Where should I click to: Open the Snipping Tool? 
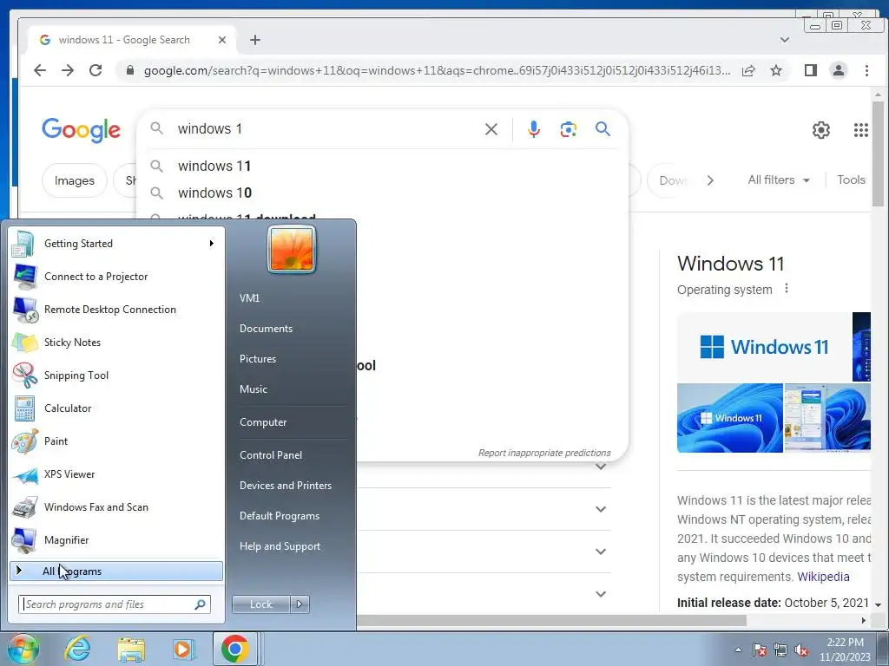tap(116, 375)
